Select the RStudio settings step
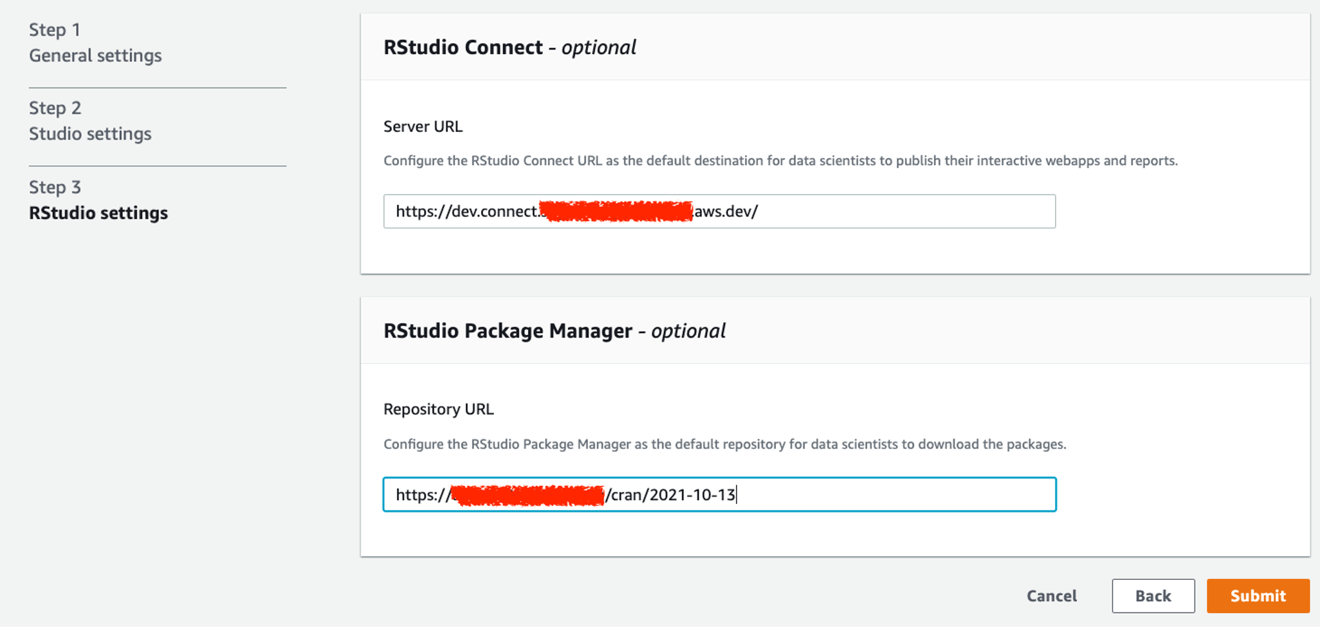The image size is (1320, 628). pyautogui.click(x=98, y=213)
